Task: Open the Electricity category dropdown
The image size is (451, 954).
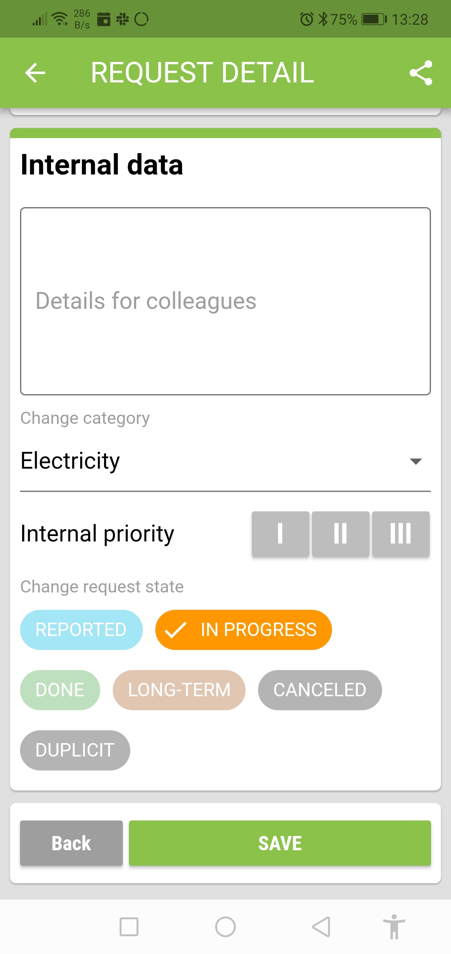Action: point(209,461)
